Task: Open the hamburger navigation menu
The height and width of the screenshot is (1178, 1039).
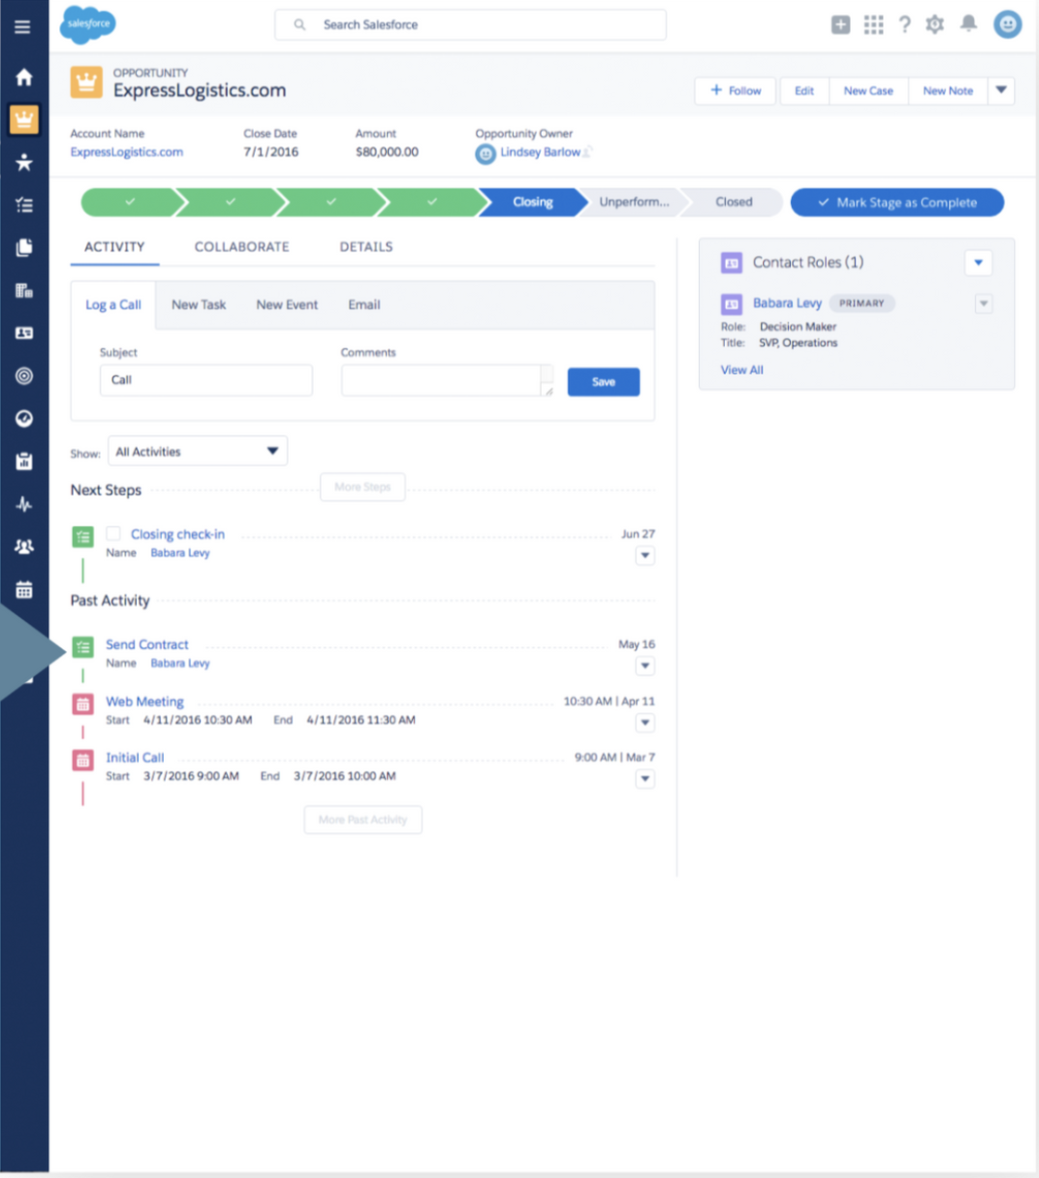Action: pos(22,26)
